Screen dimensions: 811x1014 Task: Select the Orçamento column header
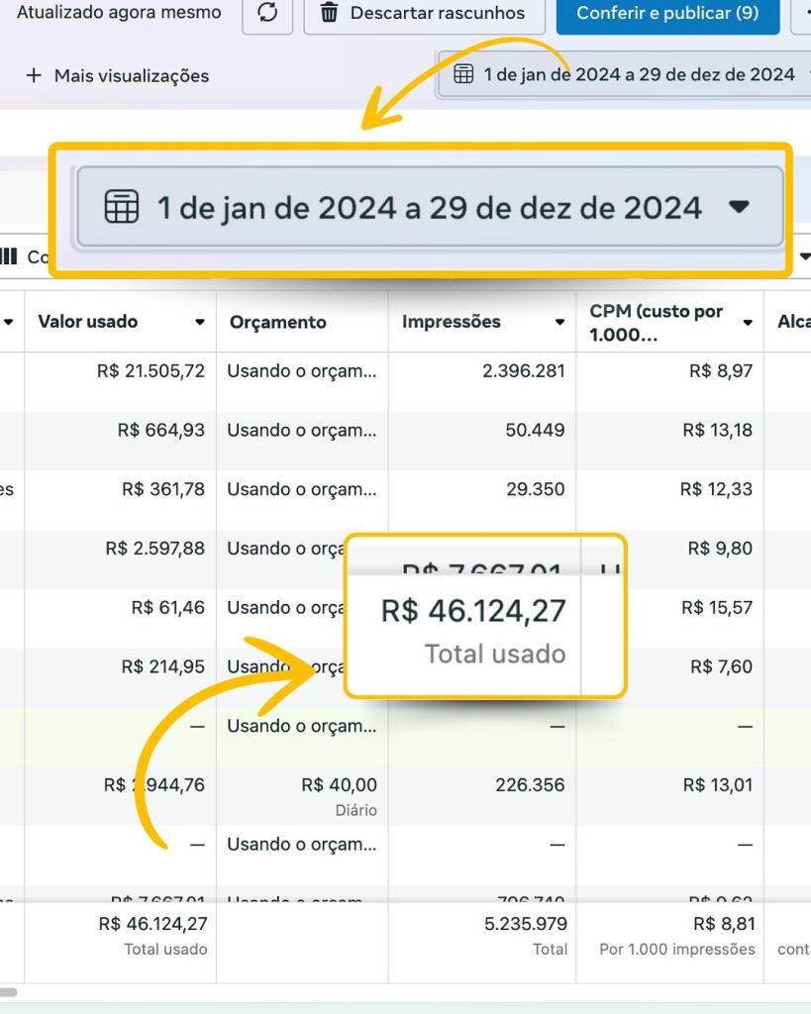pos(278,322)
